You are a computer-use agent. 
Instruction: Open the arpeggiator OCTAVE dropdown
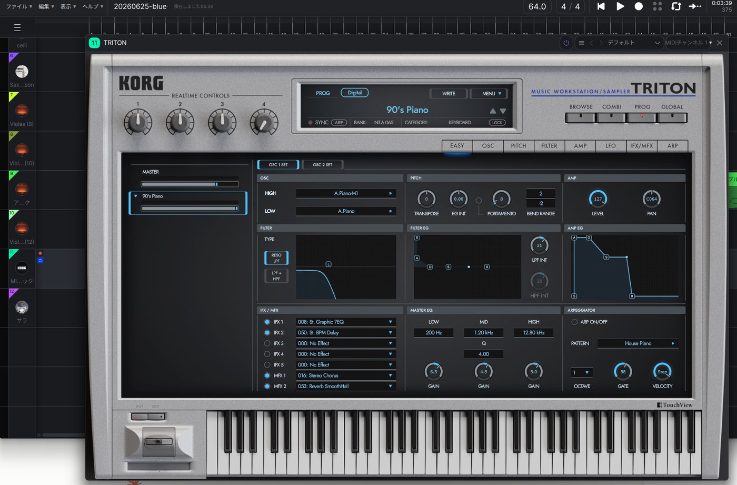582,372
